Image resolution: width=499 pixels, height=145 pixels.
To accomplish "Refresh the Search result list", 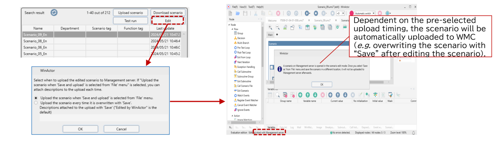I will pos(54,13).
